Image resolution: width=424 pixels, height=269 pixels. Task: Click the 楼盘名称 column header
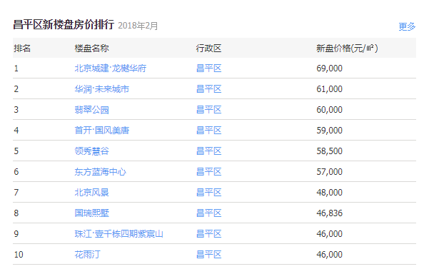click(x=91, y=49)
